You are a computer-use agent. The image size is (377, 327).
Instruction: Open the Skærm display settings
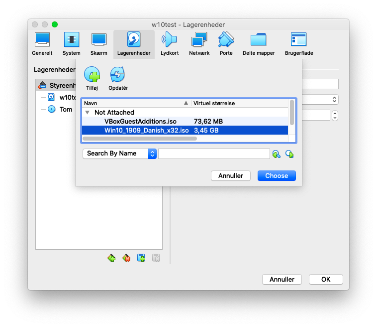pos(99,44)
